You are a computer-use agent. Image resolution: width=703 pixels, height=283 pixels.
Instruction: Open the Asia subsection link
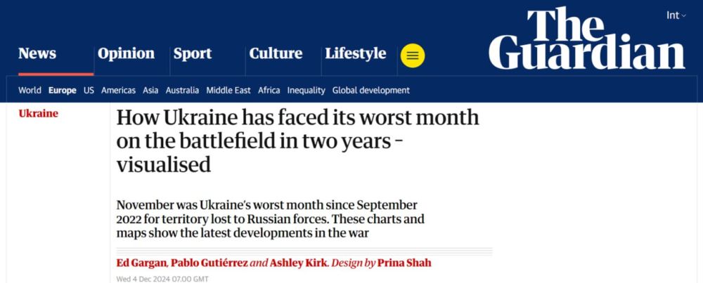[150, 90]
